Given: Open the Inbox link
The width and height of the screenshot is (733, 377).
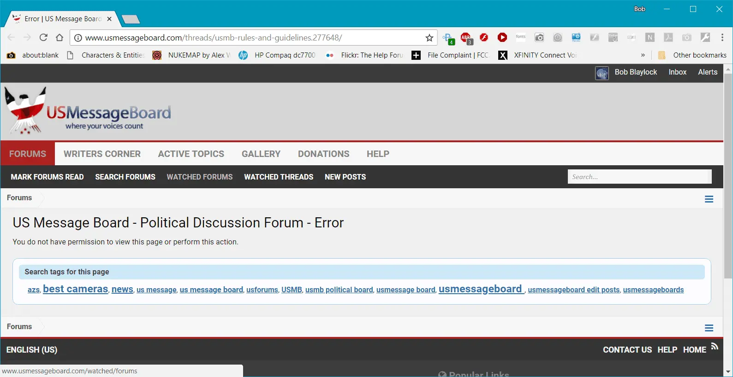Looking at the screenshot, I should coord(678,72).
